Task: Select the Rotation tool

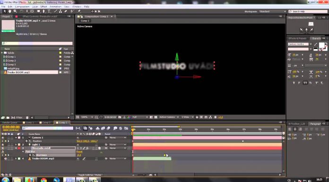Action: click(x=22, y=11)
